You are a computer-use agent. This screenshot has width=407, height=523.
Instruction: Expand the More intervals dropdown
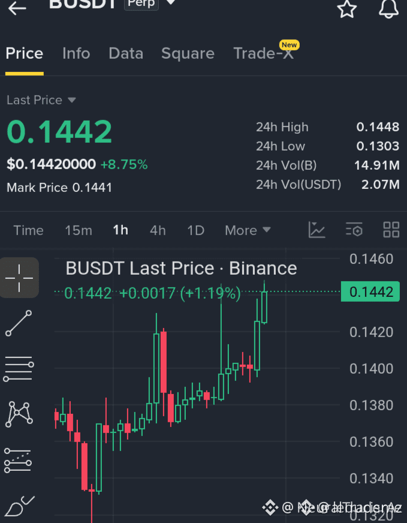248,230
